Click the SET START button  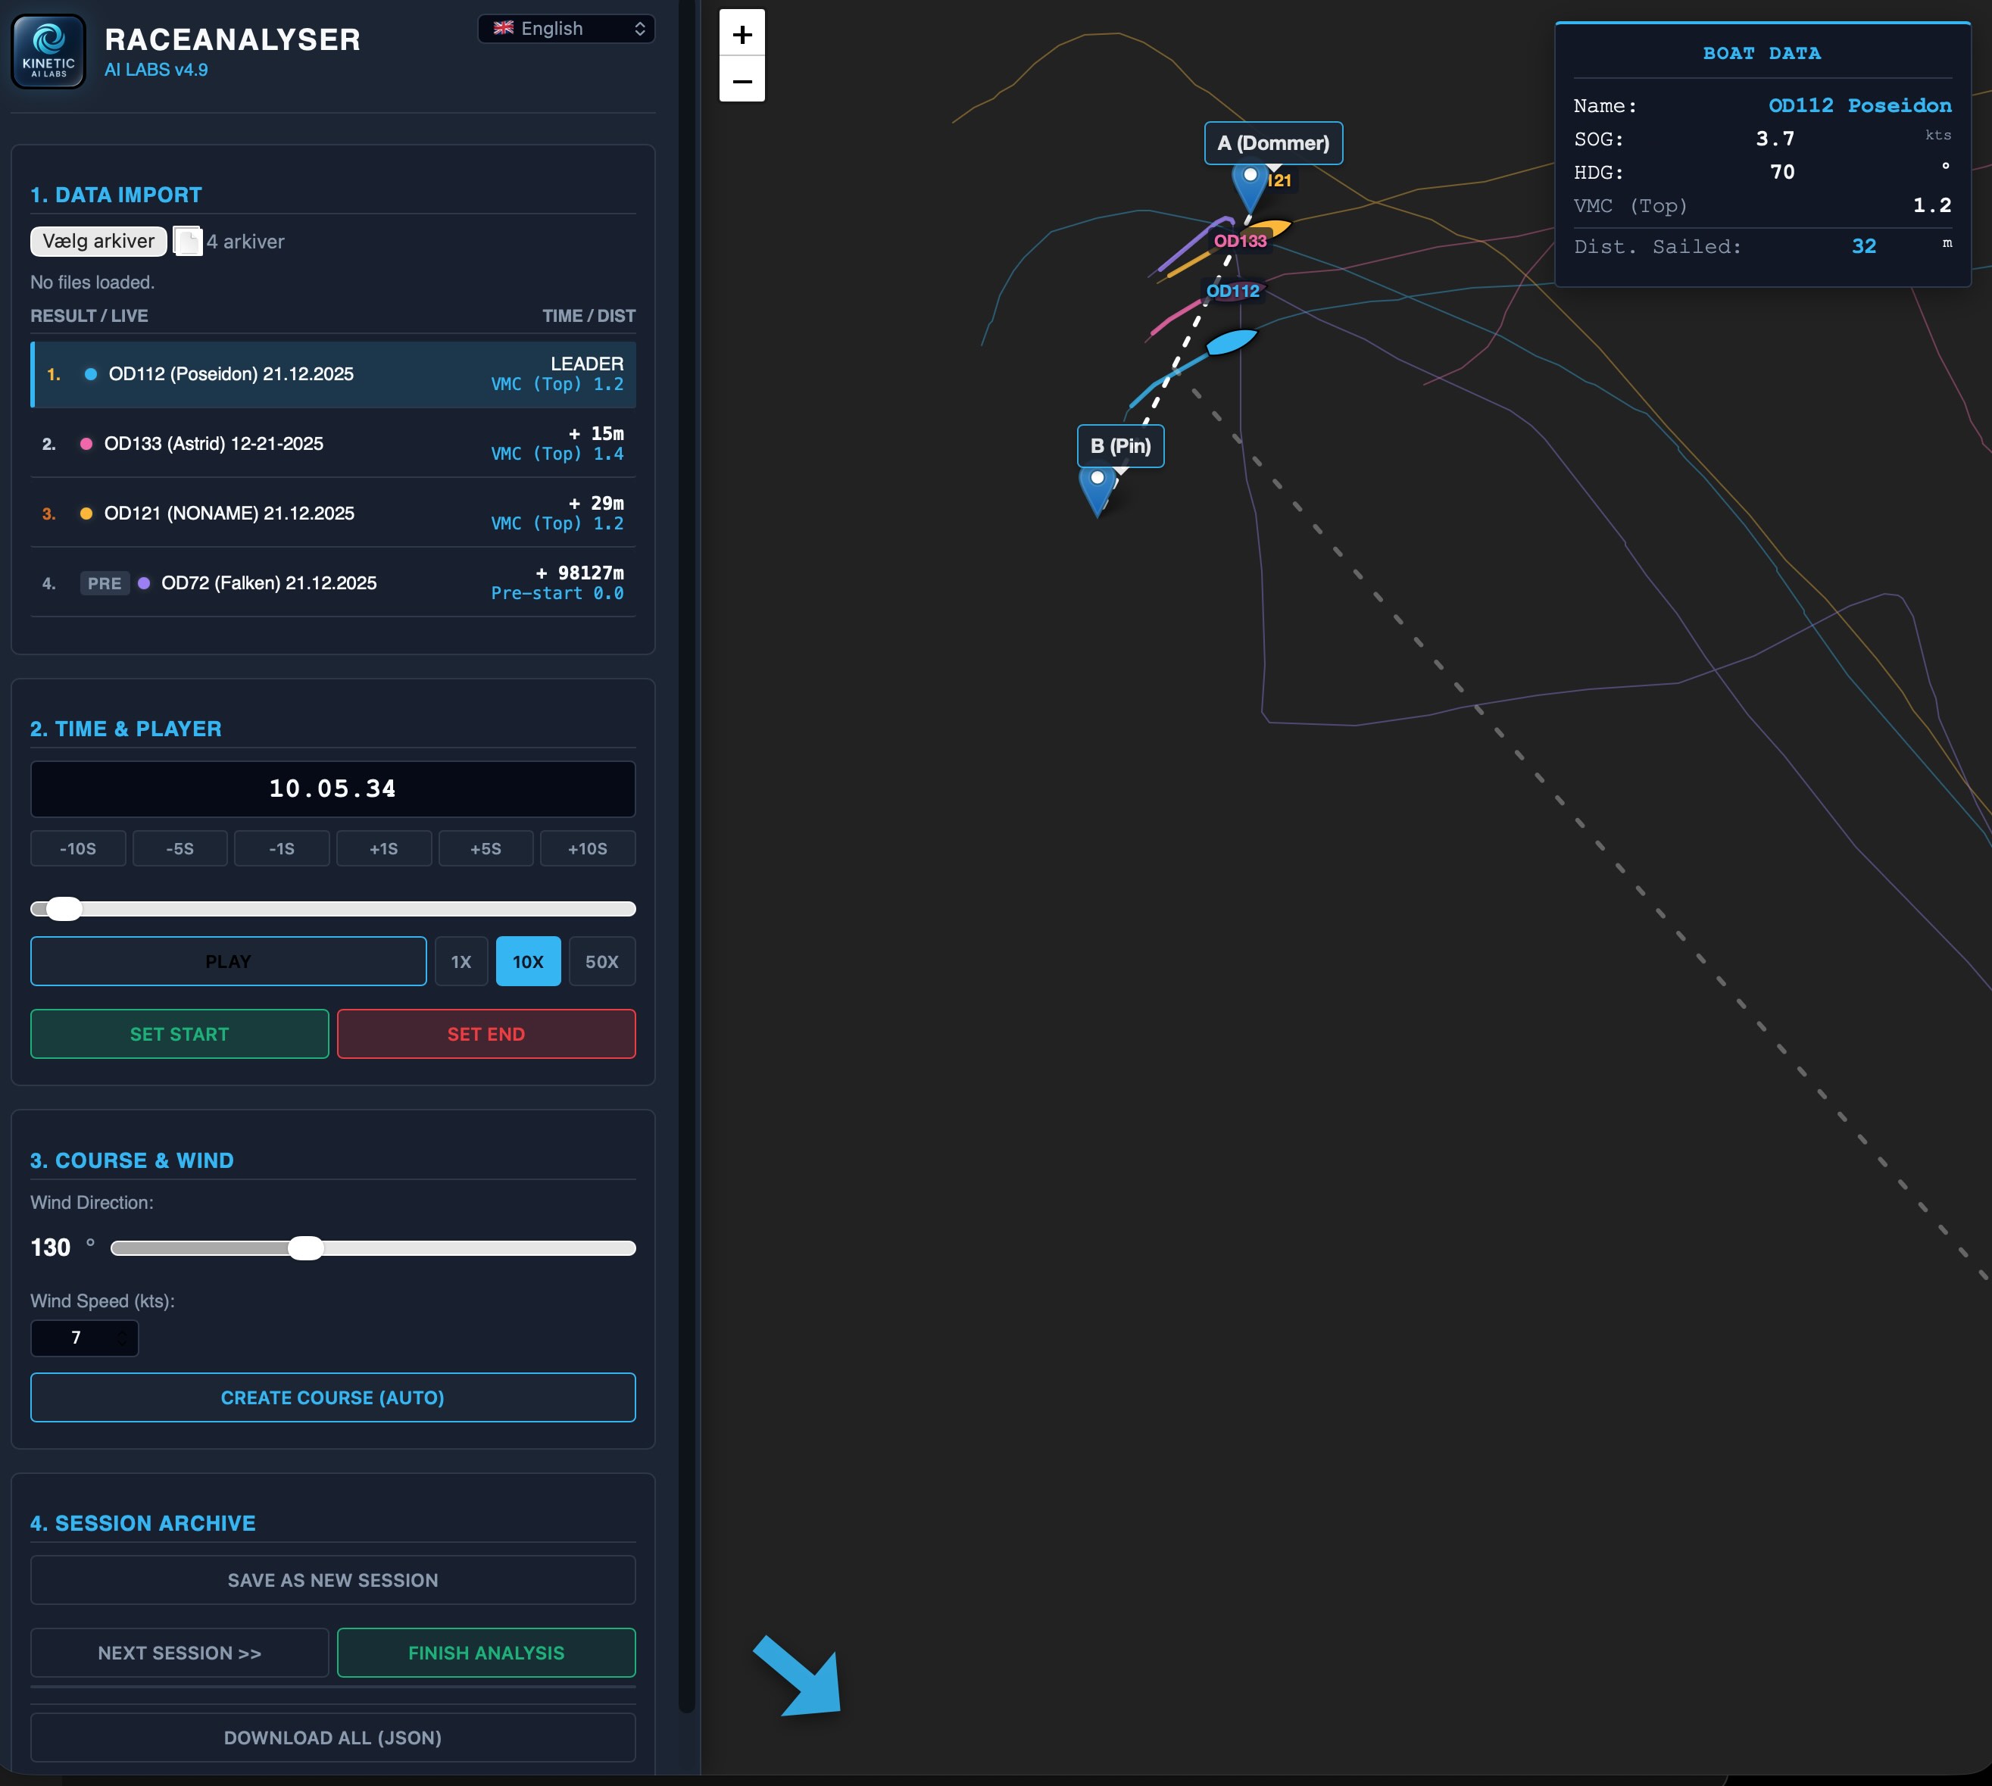[179, 1033]
